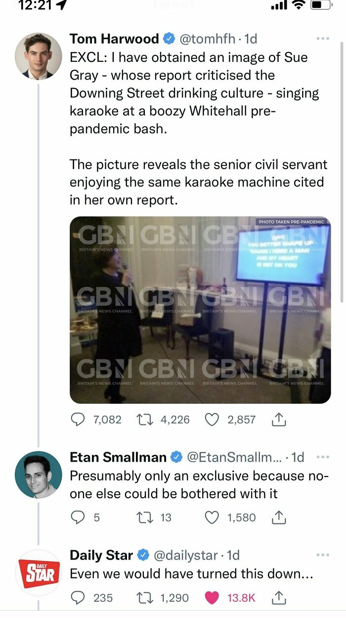Open the Sue Gray karaoke photo
346x618 pixels.
[x=201, y=308]
